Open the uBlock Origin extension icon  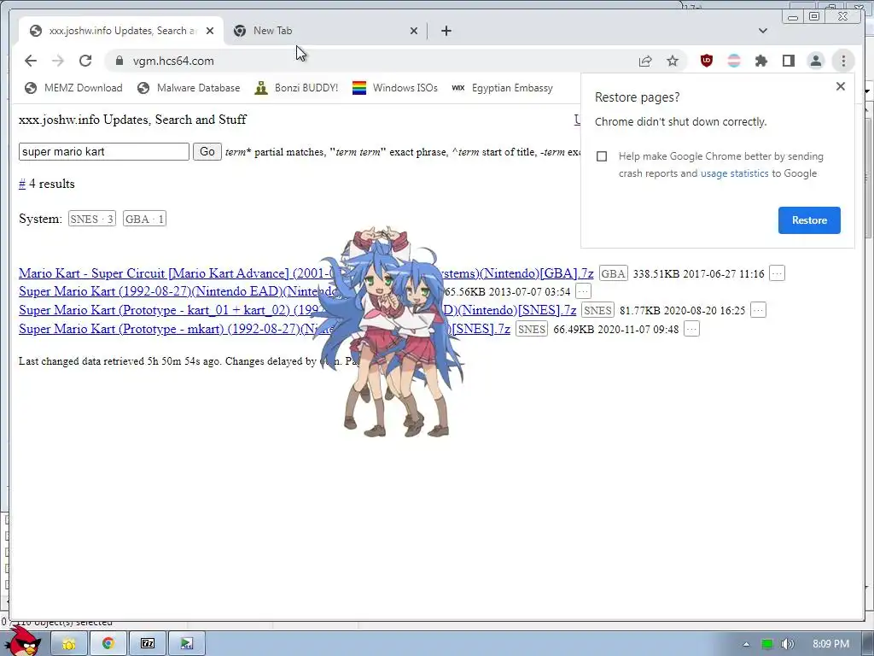tap(707, 61)
